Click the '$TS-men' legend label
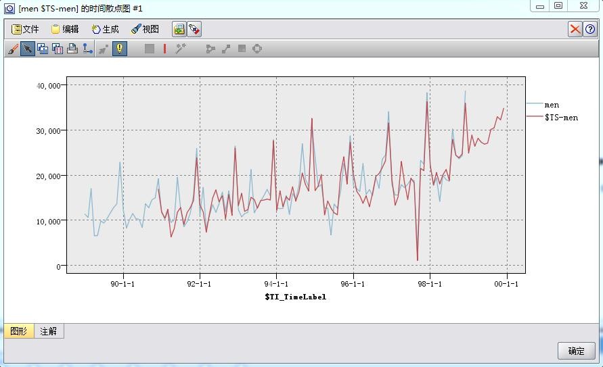The height and width of the screenshot is (367, 603). point(561,118)
